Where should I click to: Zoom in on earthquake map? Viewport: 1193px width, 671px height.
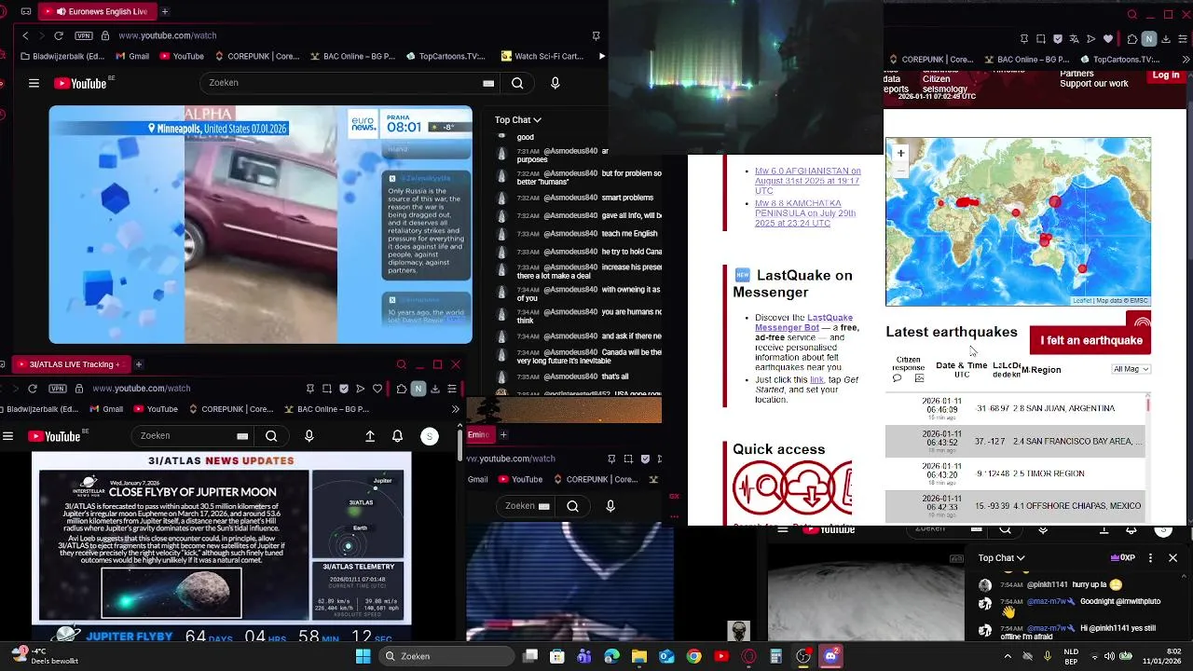pos(900,153)
